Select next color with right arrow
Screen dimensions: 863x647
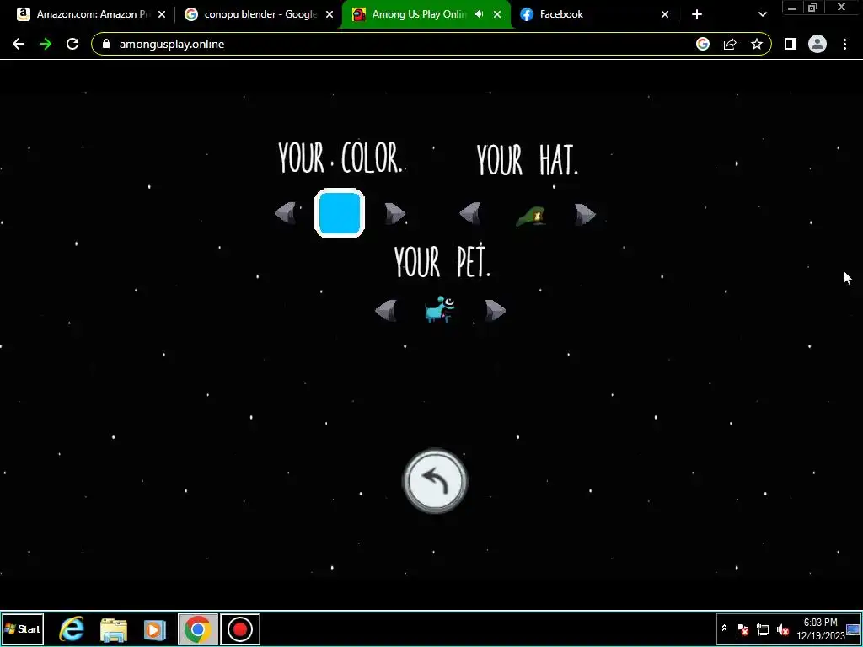pos(394,213)
